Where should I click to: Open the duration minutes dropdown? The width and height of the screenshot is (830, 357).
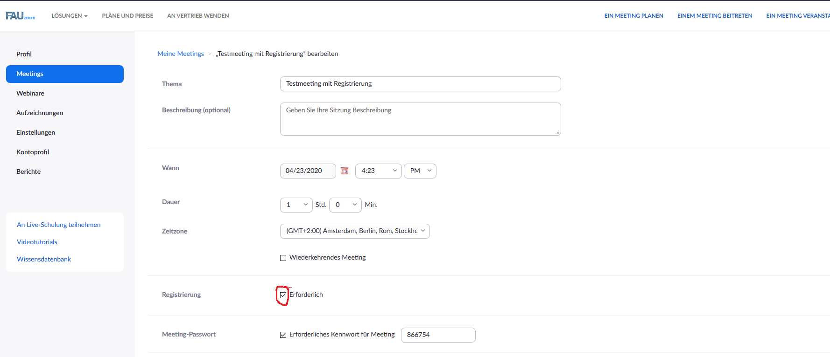(x=345, y=205)
